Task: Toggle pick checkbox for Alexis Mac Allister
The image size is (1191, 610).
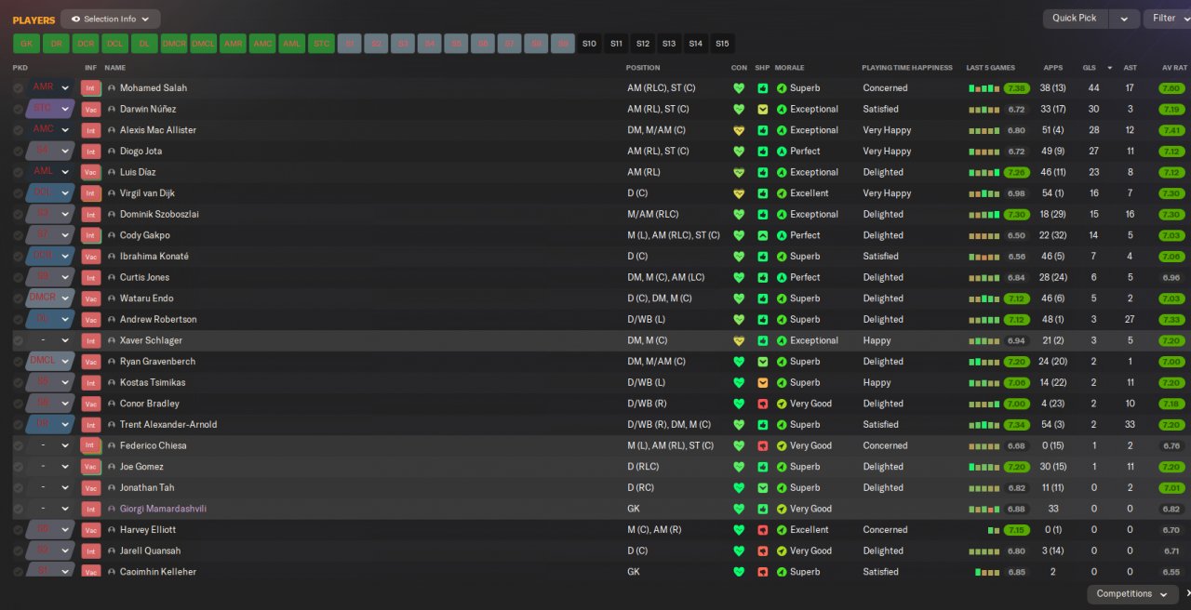Action: 18,130
